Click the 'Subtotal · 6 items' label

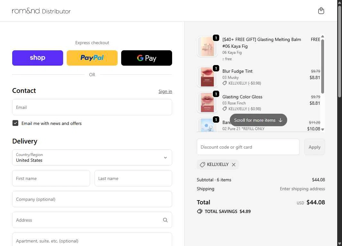(x=214, y=180)
